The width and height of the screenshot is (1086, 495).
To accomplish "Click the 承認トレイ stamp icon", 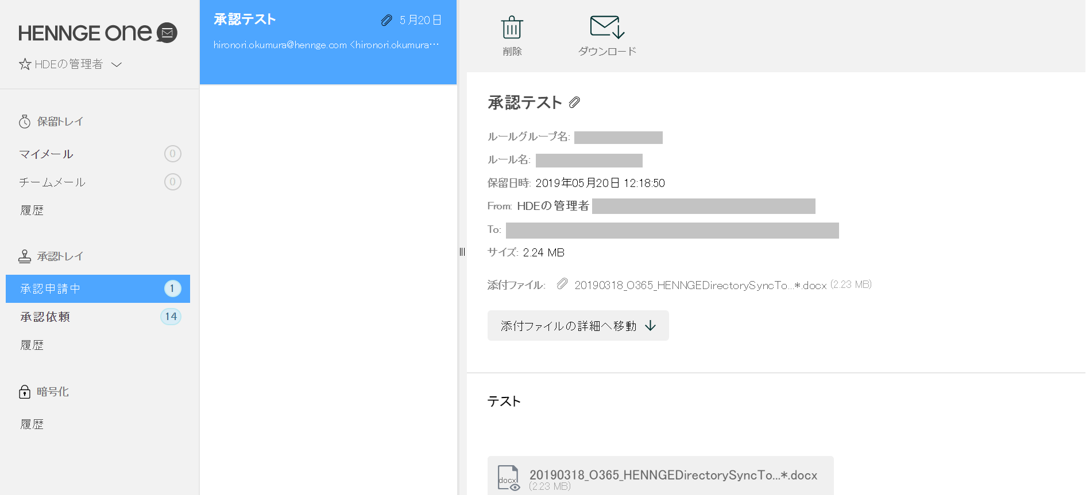I will click(x=25, y=256).
